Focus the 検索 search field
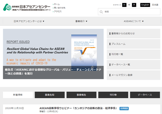The image size is (162, 114). coord(129,12)
